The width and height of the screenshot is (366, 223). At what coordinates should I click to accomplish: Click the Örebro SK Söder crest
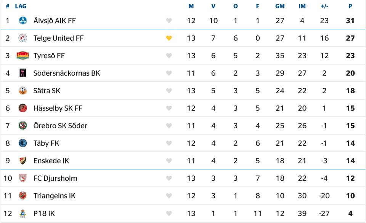pyautogui.click(x=22, y=126)
